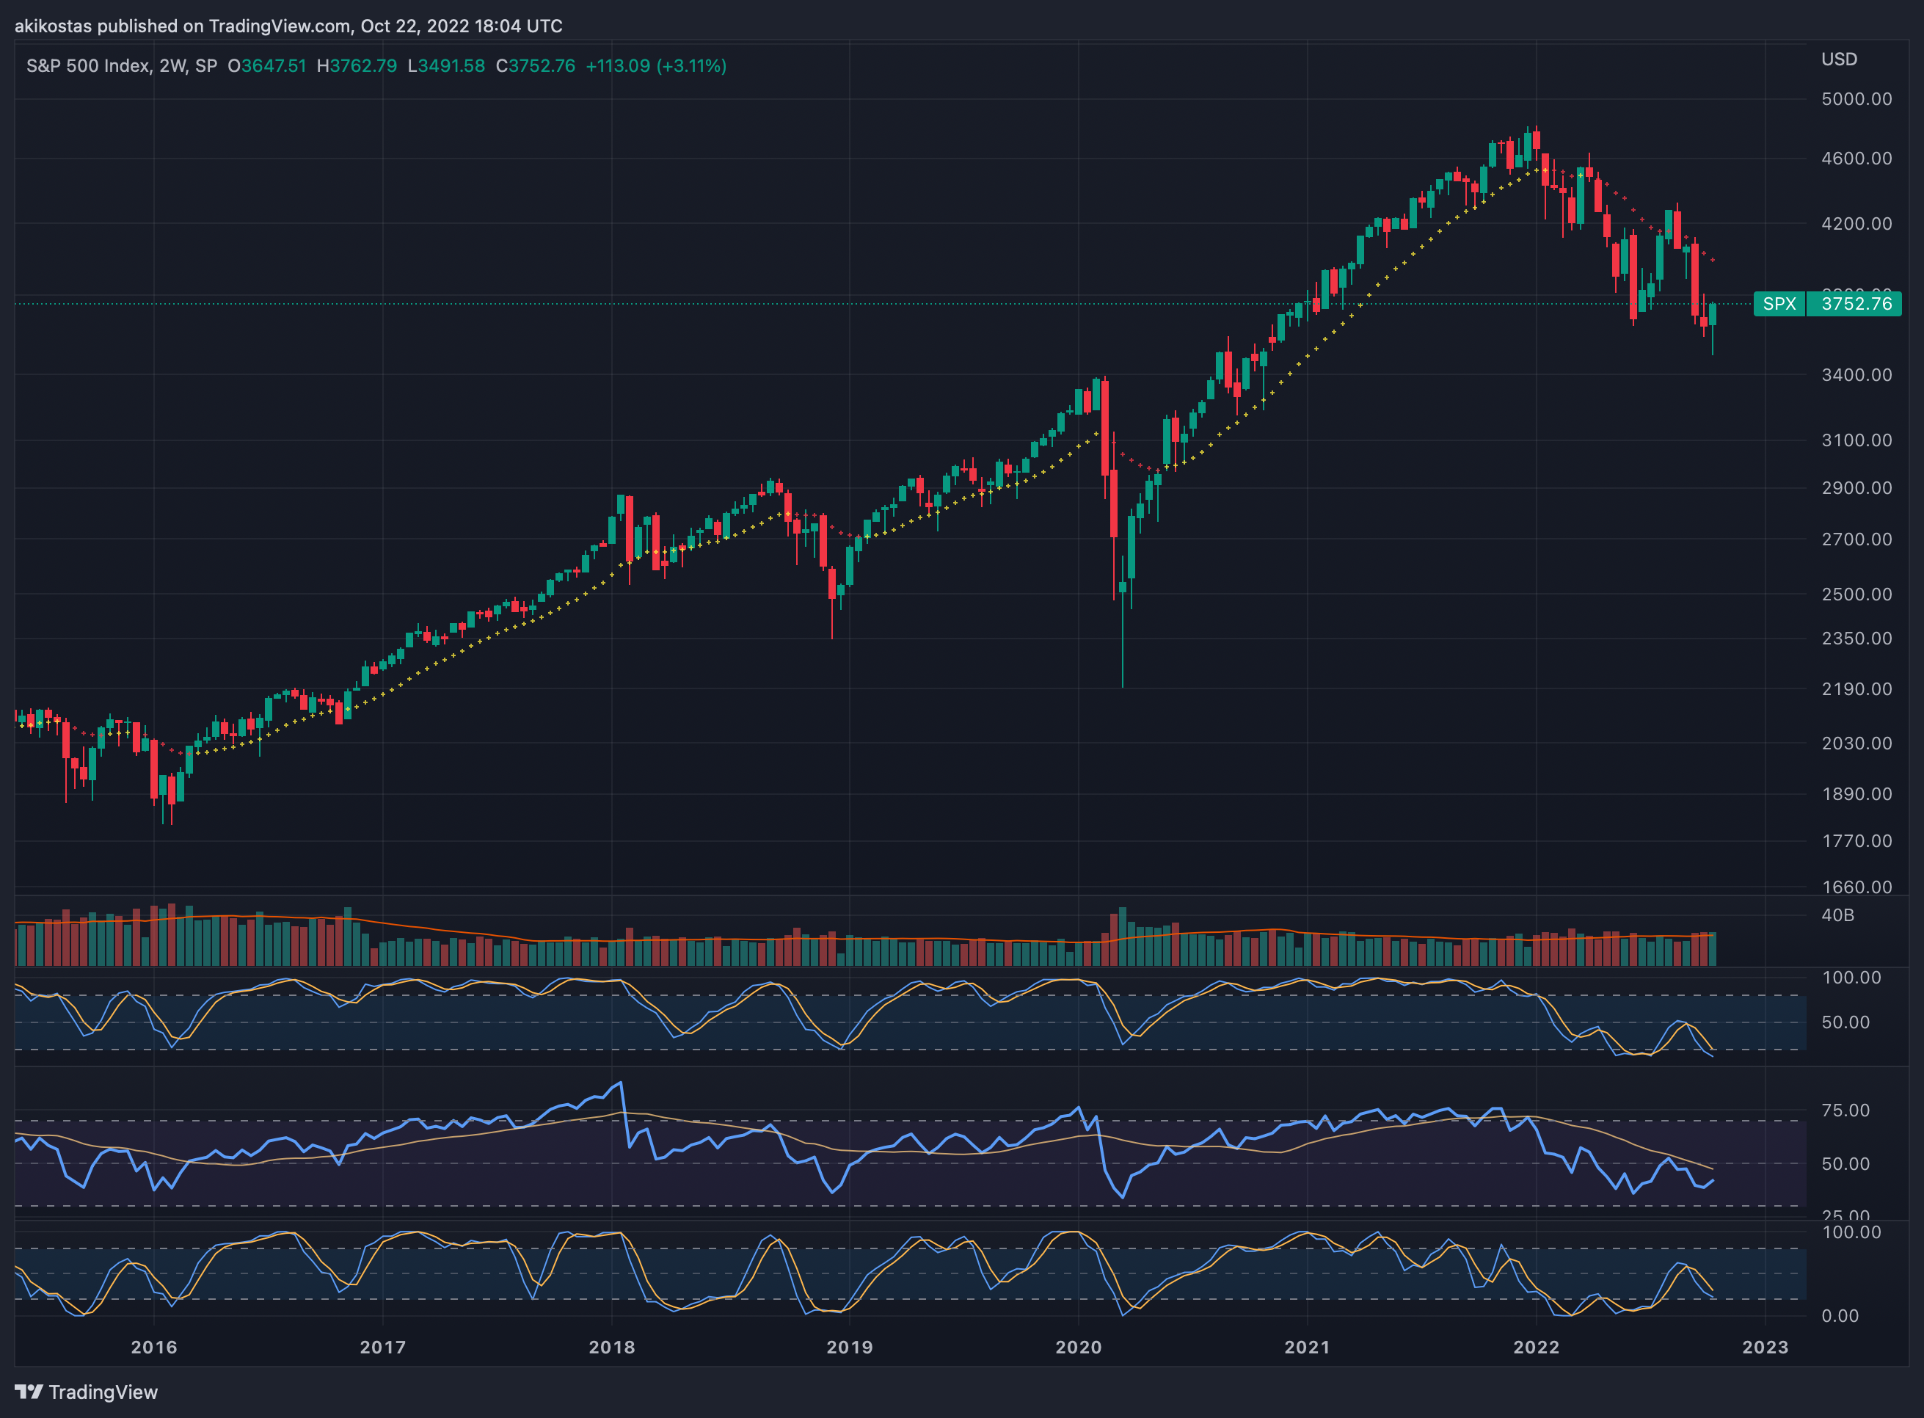The width and height of the screenshot is (1924, 1418).
Task: Click the early 2022 all-time-high candle
Action: pyautogui.click(x=1537, y=142)
